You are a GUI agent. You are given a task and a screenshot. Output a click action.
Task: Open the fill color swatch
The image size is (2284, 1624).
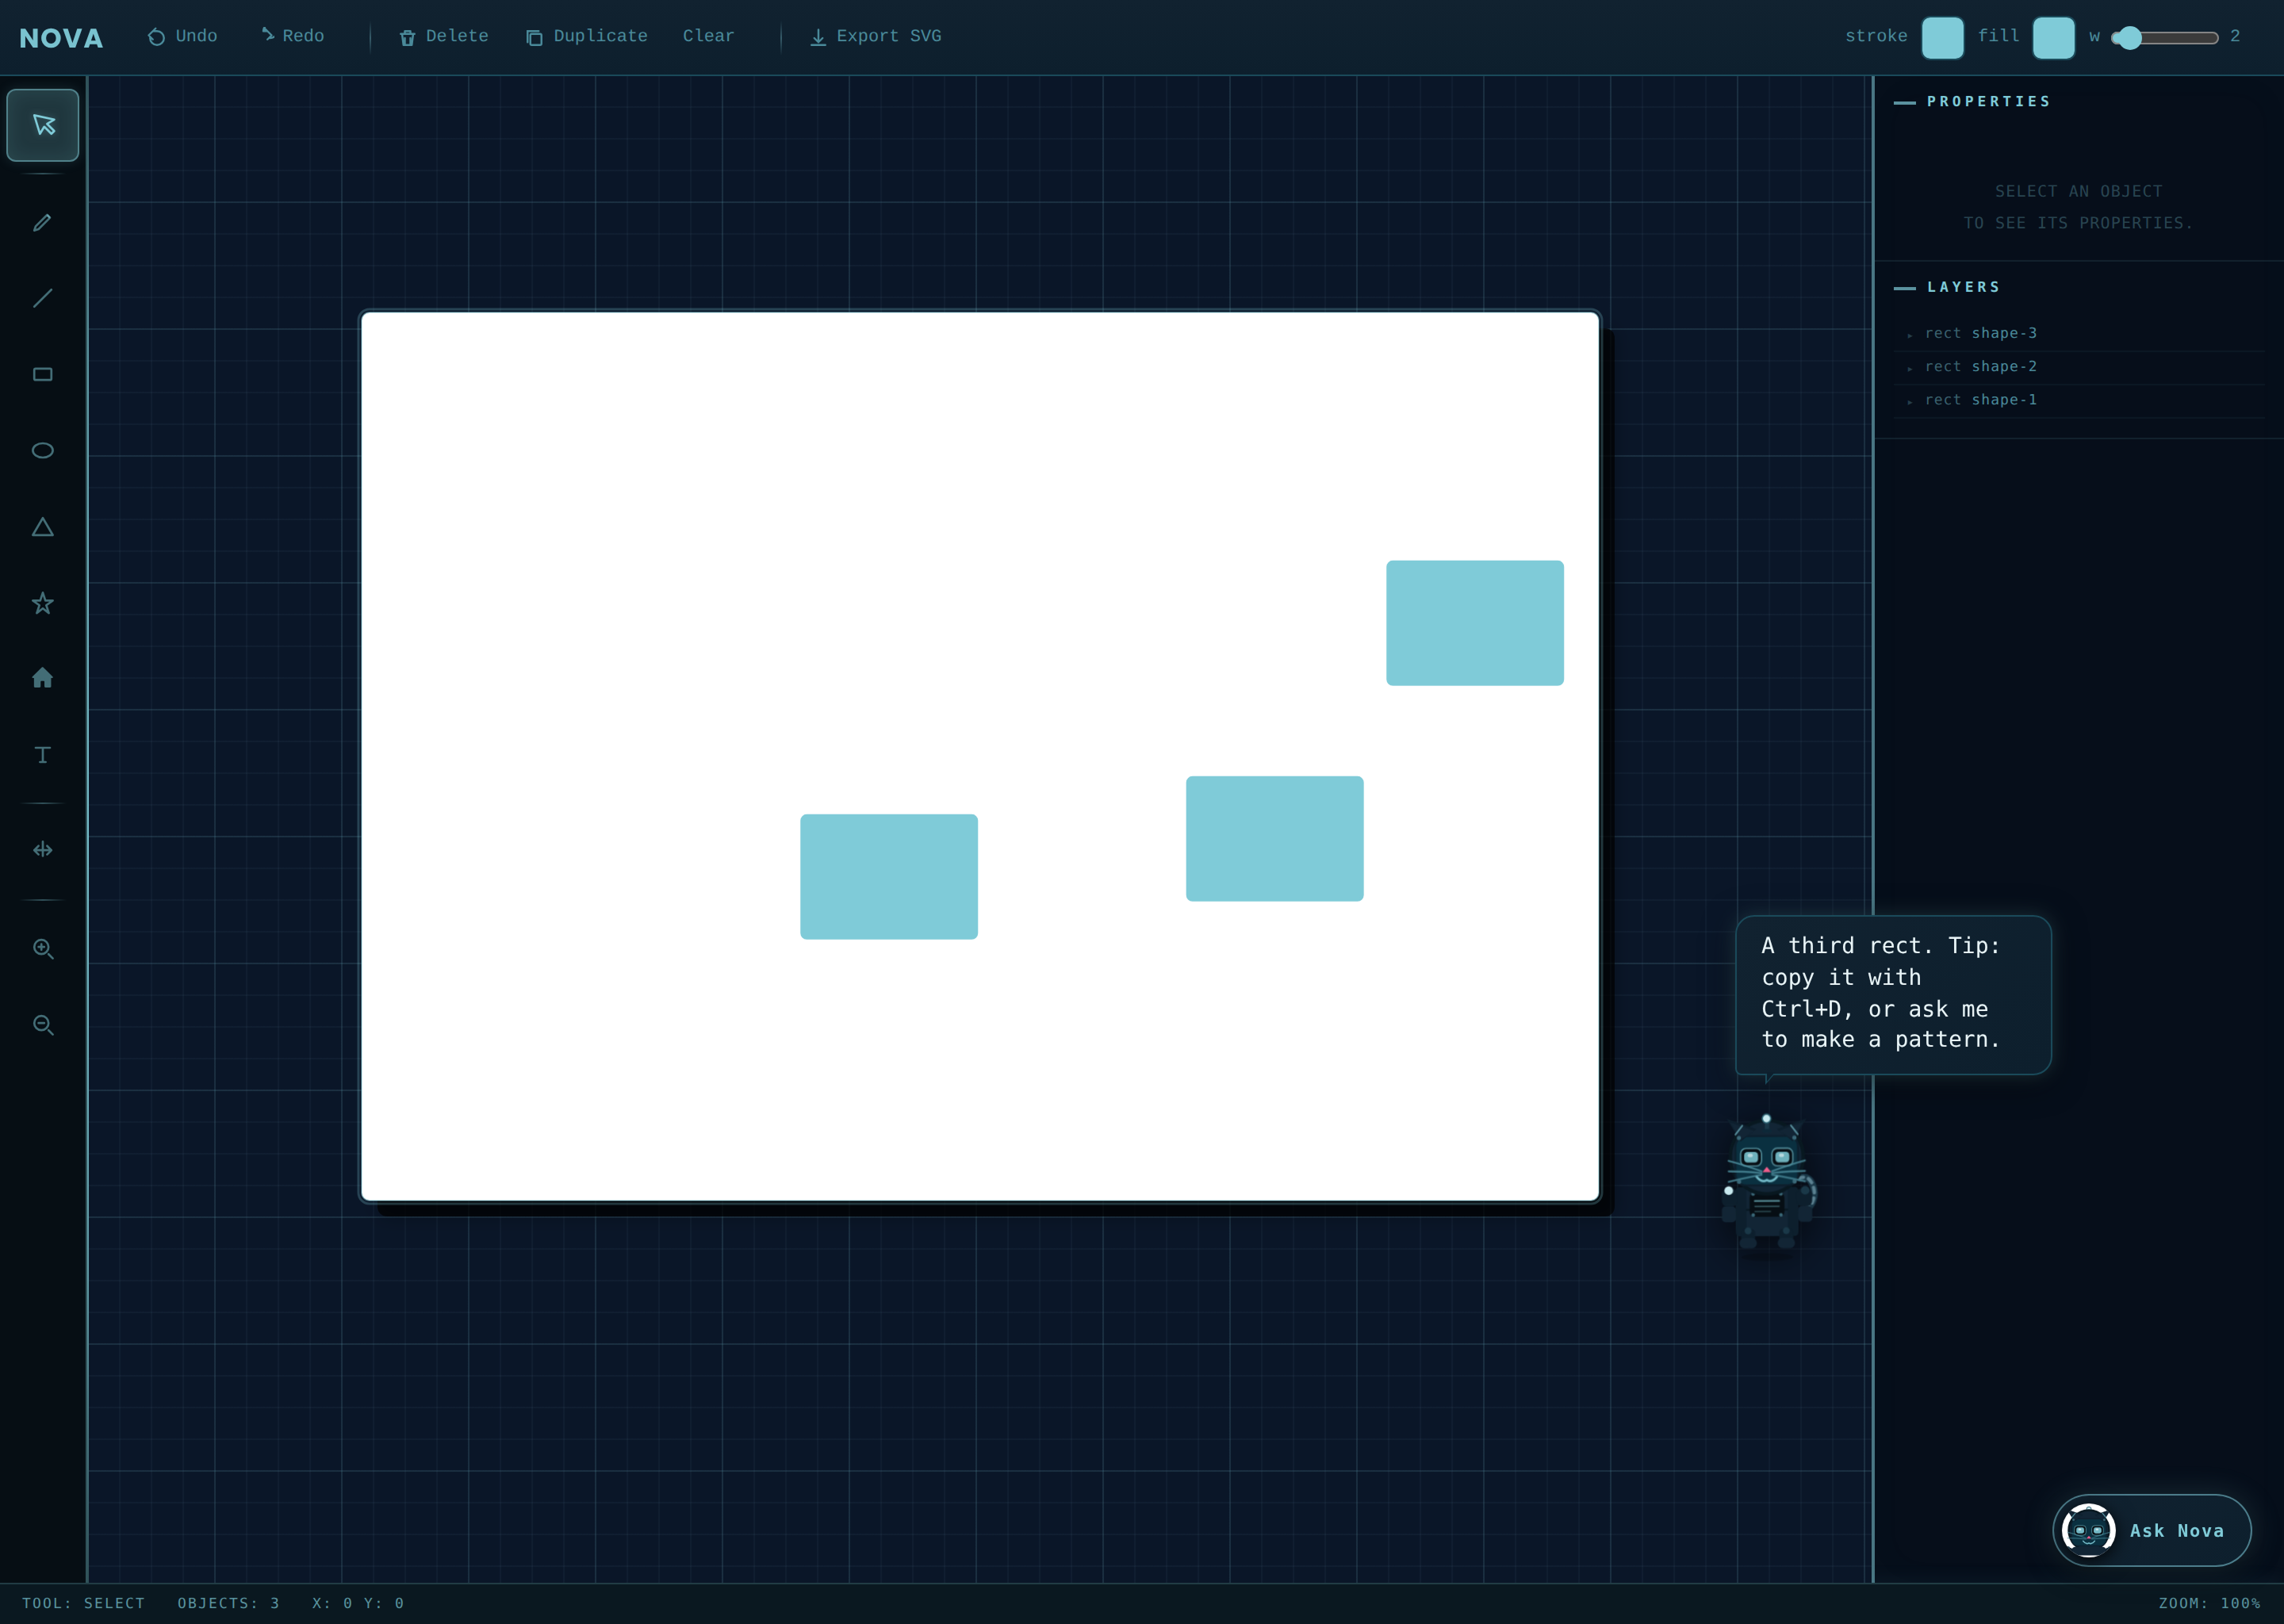tap(2053, 37)
